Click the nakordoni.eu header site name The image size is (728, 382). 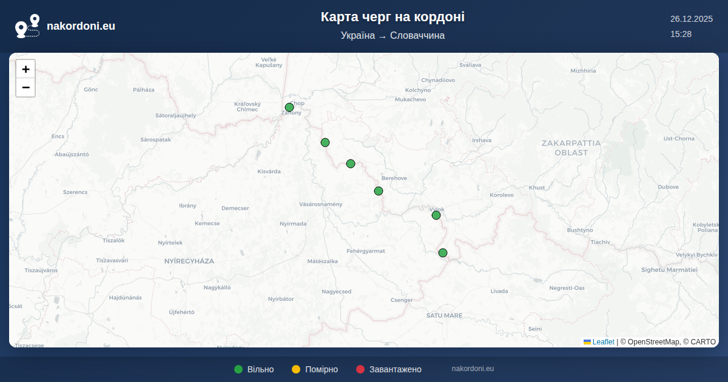click(x=81, y=26)
